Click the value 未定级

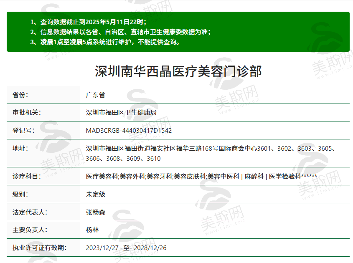coord(95,194)
